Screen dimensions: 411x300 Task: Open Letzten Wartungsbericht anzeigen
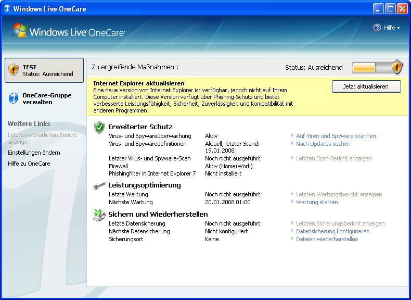pos(339,194)
